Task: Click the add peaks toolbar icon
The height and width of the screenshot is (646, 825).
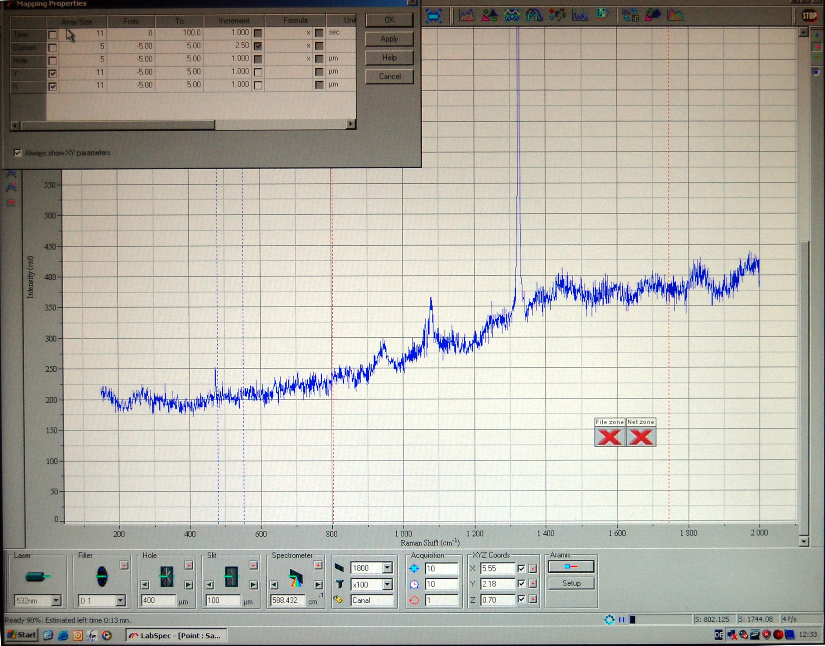Action: pyautogui.click(x=489, y=15)
